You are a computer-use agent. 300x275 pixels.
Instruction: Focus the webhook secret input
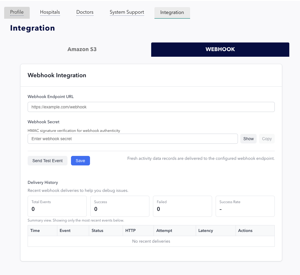(x=132, y=139)
